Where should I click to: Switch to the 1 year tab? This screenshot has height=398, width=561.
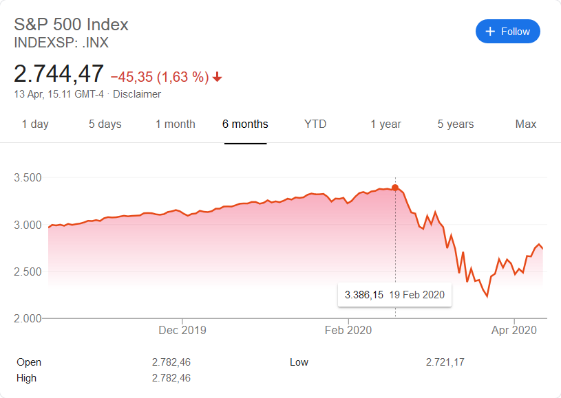[x=385, y=124]
